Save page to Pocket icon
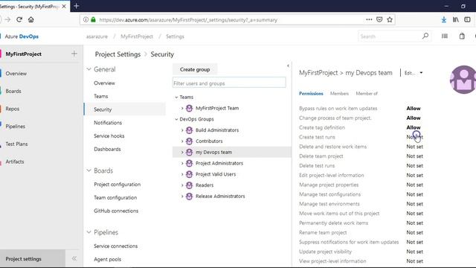The width and height of the screenshot is (476, 268). click(x=379, y=20)
